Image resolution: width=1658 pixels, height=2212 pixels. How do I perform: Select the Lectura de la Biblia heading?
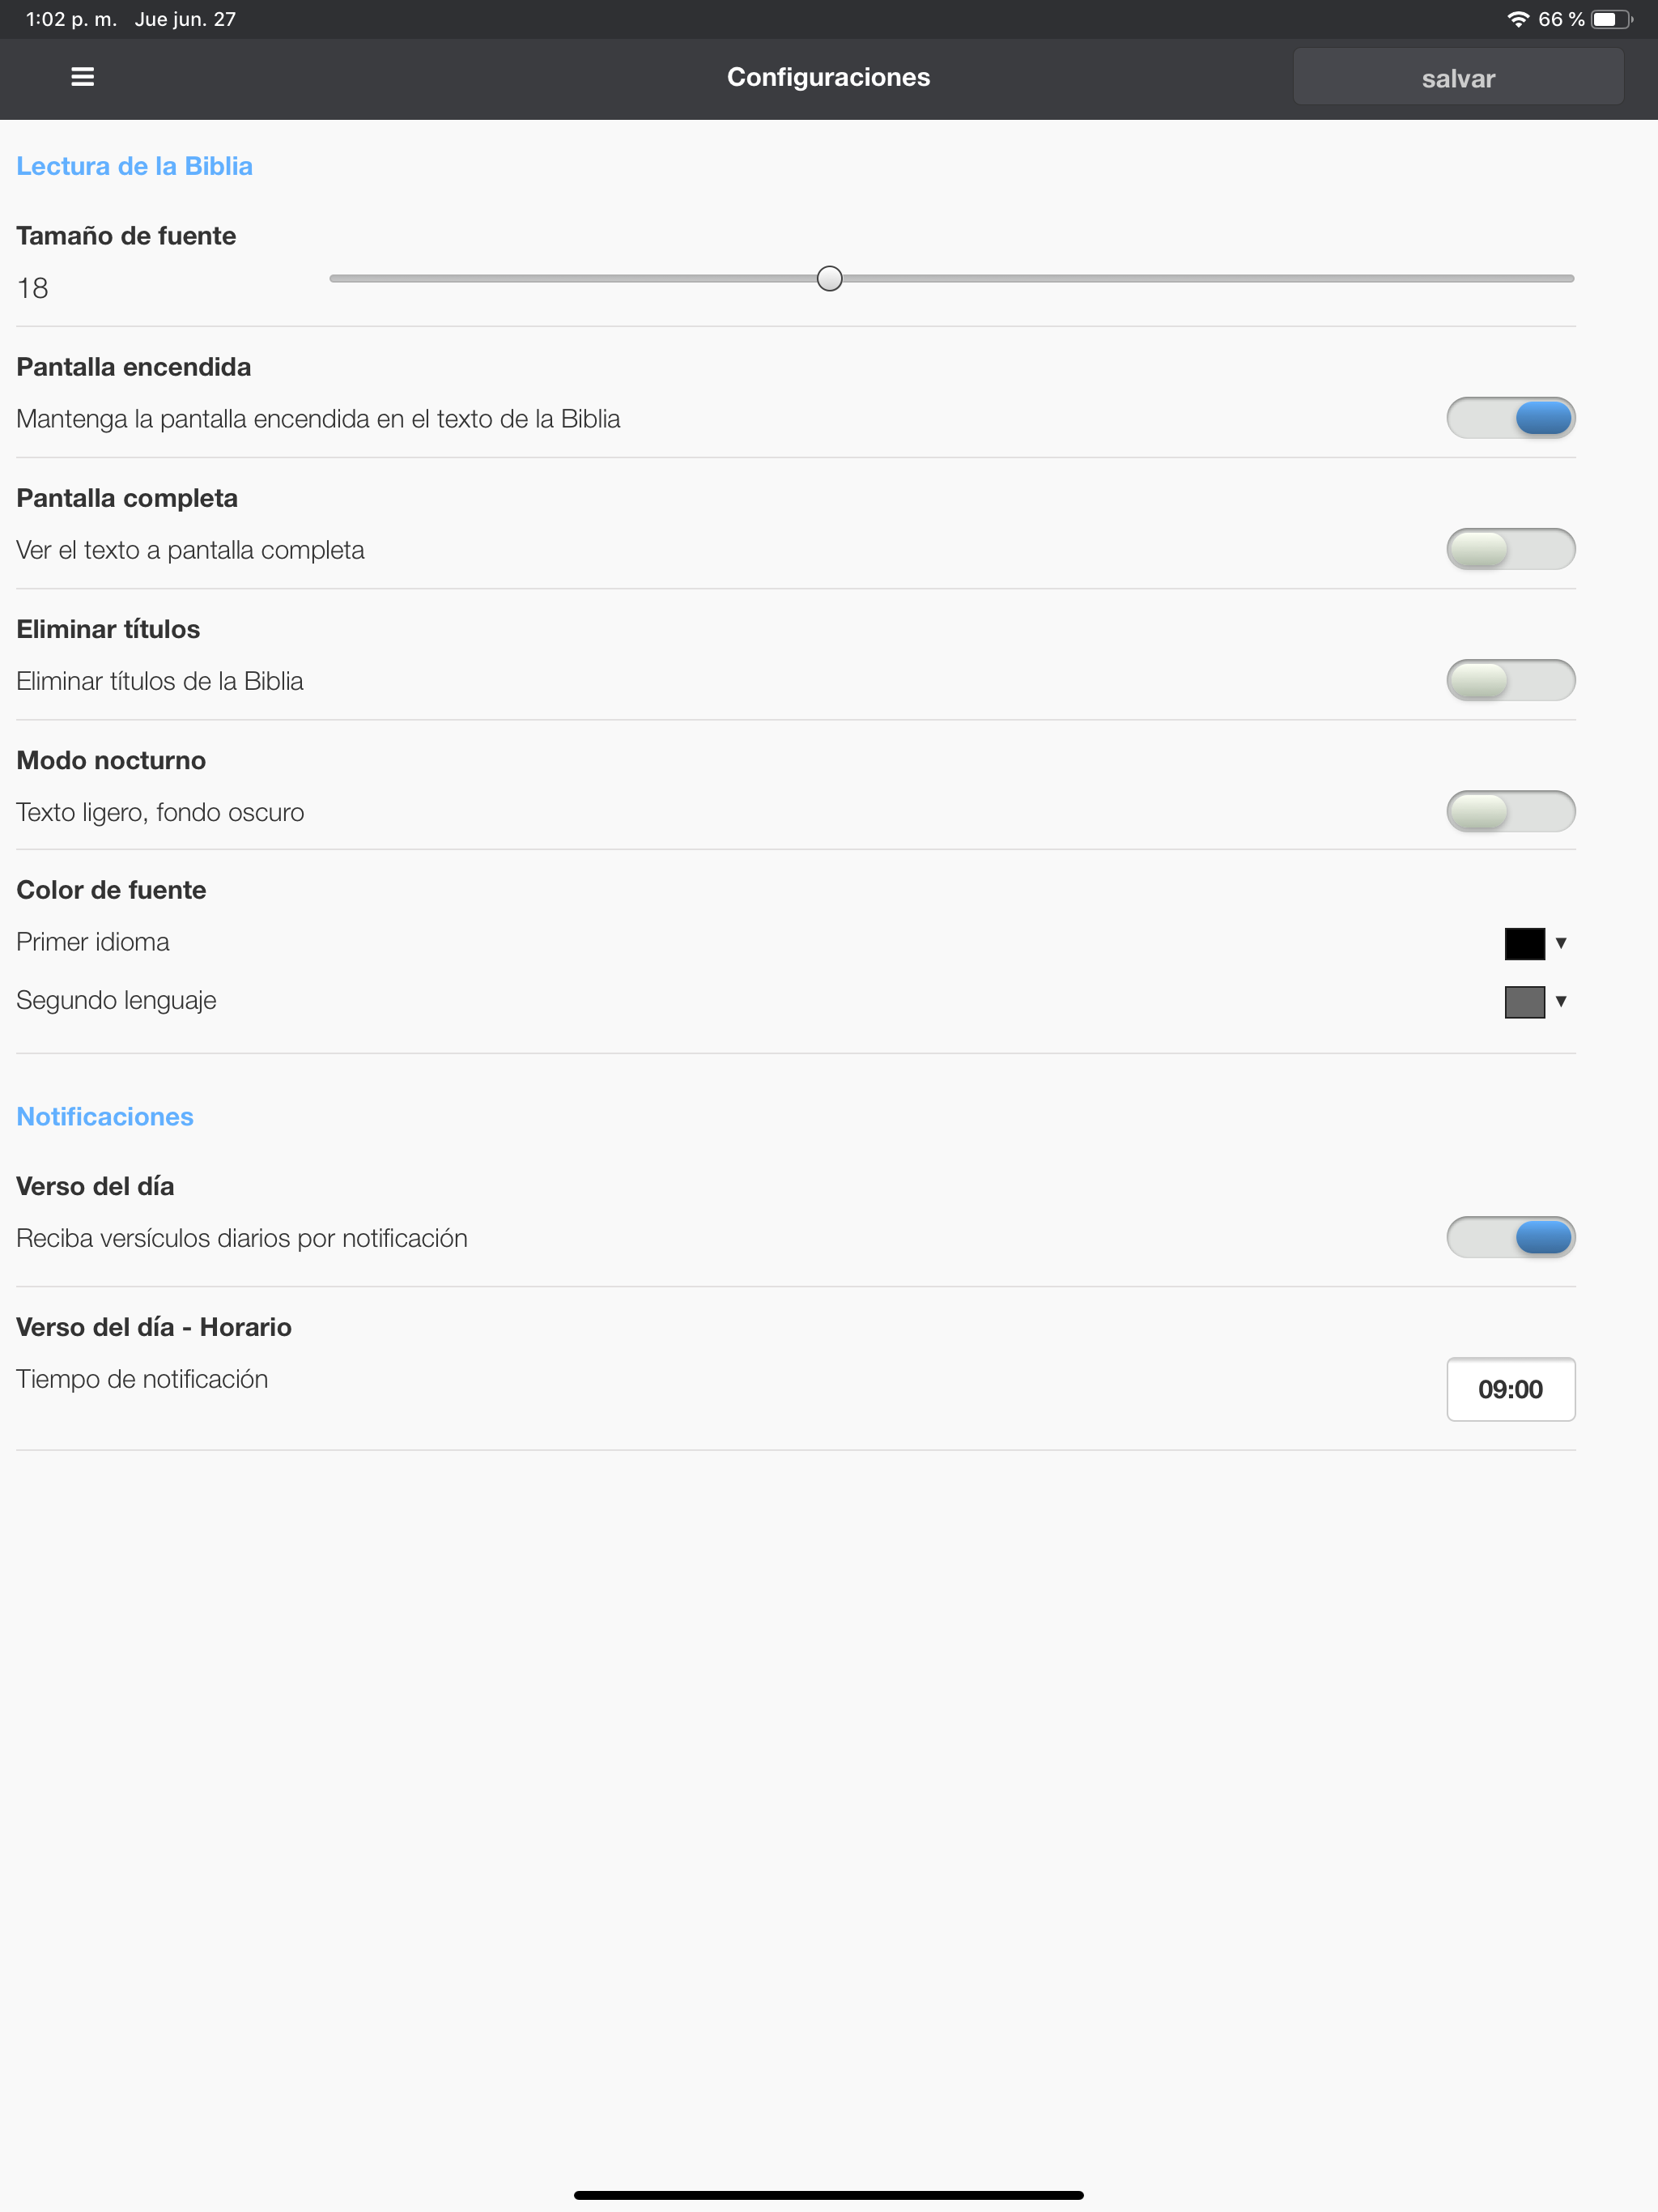point(134,166)
